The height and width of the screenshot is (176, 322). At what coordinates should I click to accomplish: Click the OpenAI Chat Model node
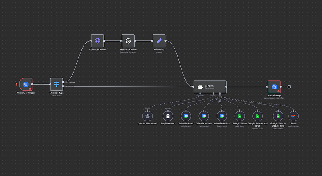[x=148, y=116]
